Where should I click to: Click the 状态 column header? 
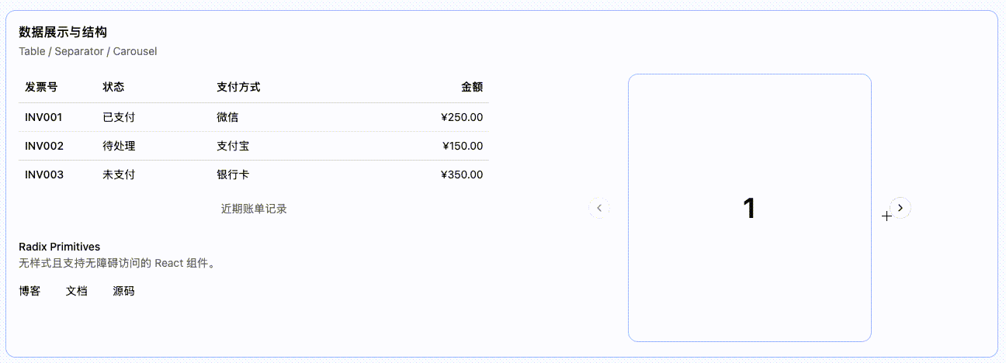click(x=113, y=88)
